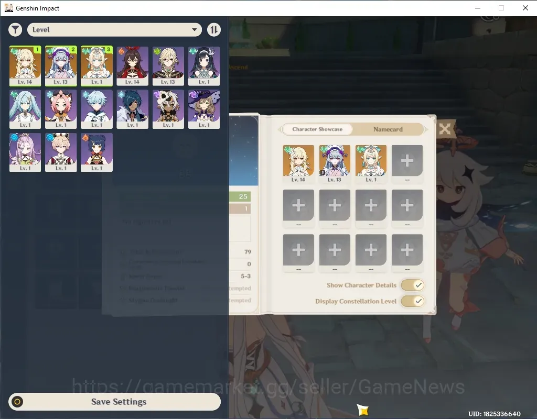Click the green '25' value on profile card
Image resolution: width=537 pixels, height=419 pixels.
[243, 196]
